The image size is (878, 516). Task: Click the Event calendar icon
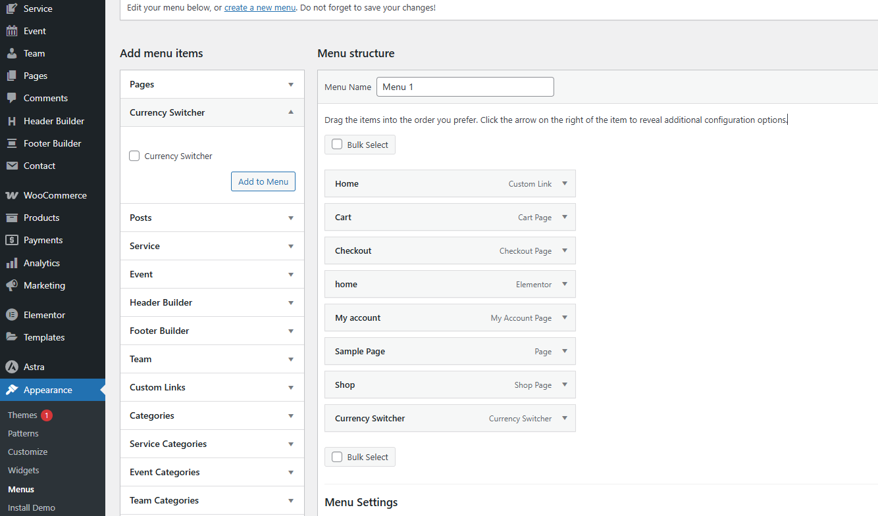click(x=12, y=31)
